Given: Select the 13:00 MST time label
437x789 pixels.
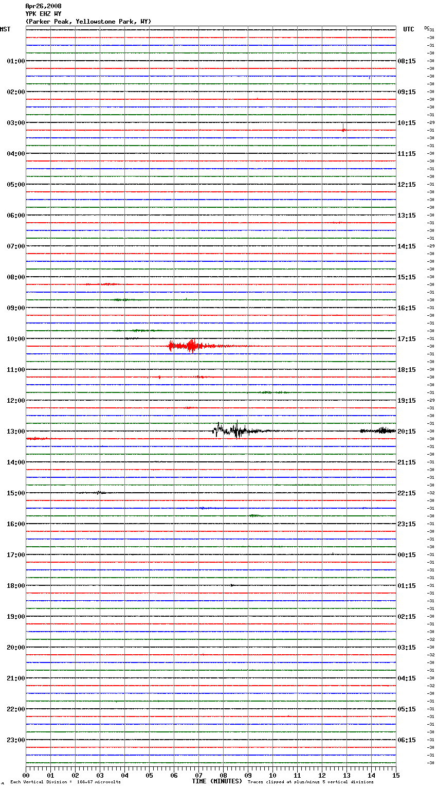Looking at the screenshot, I should [16, 432].
